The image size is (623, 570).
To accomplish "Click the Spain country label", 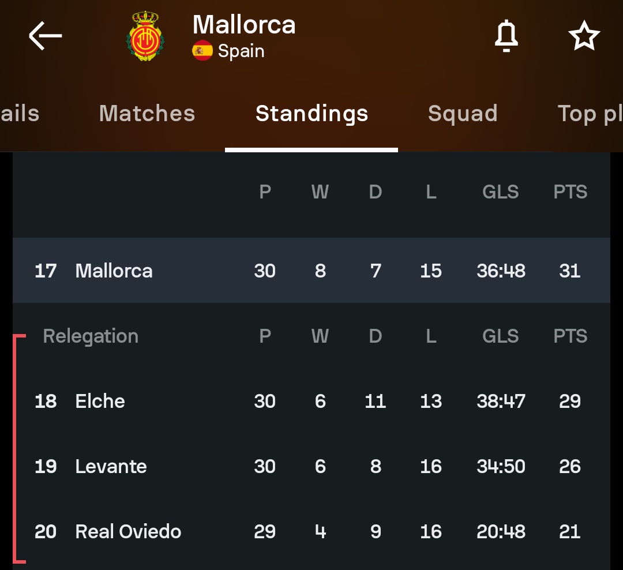I will coord(241,51).
